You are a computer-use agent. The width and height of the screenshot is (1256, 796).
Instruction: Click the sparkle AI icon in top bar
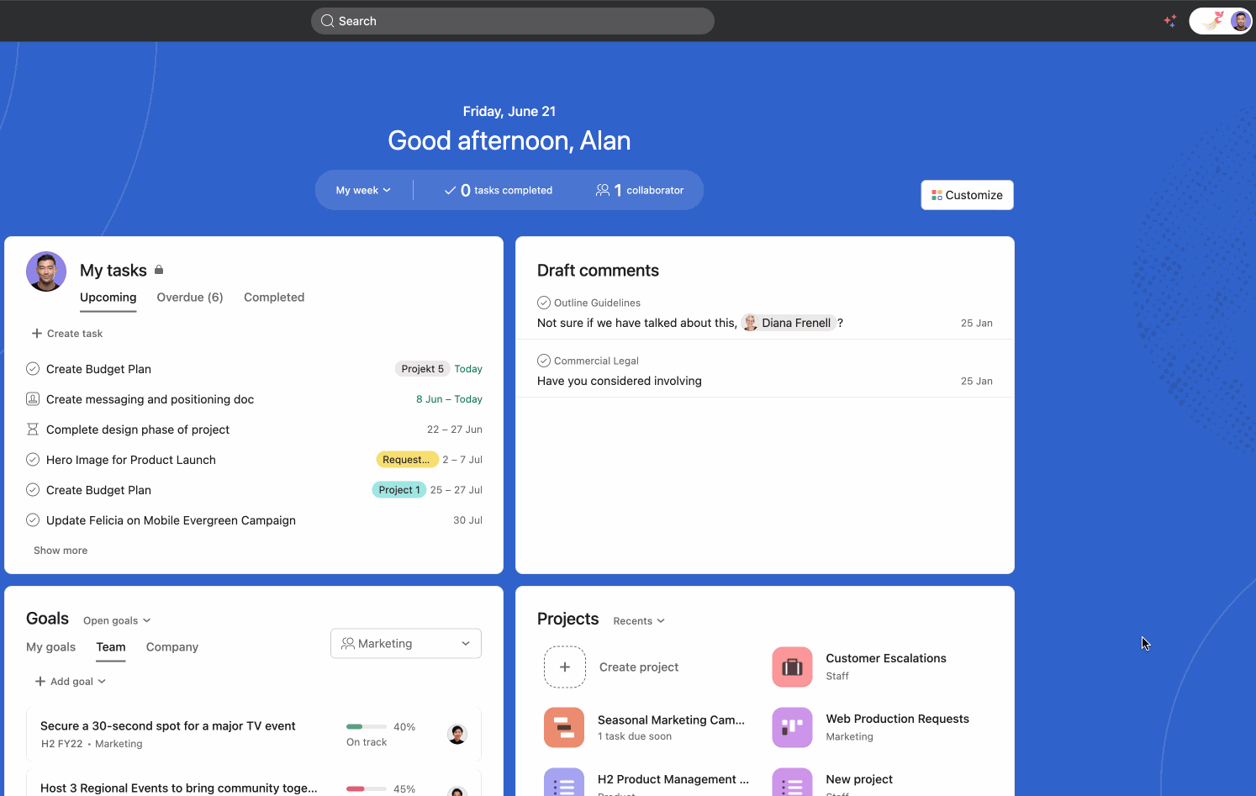(x=1169, y=21)
